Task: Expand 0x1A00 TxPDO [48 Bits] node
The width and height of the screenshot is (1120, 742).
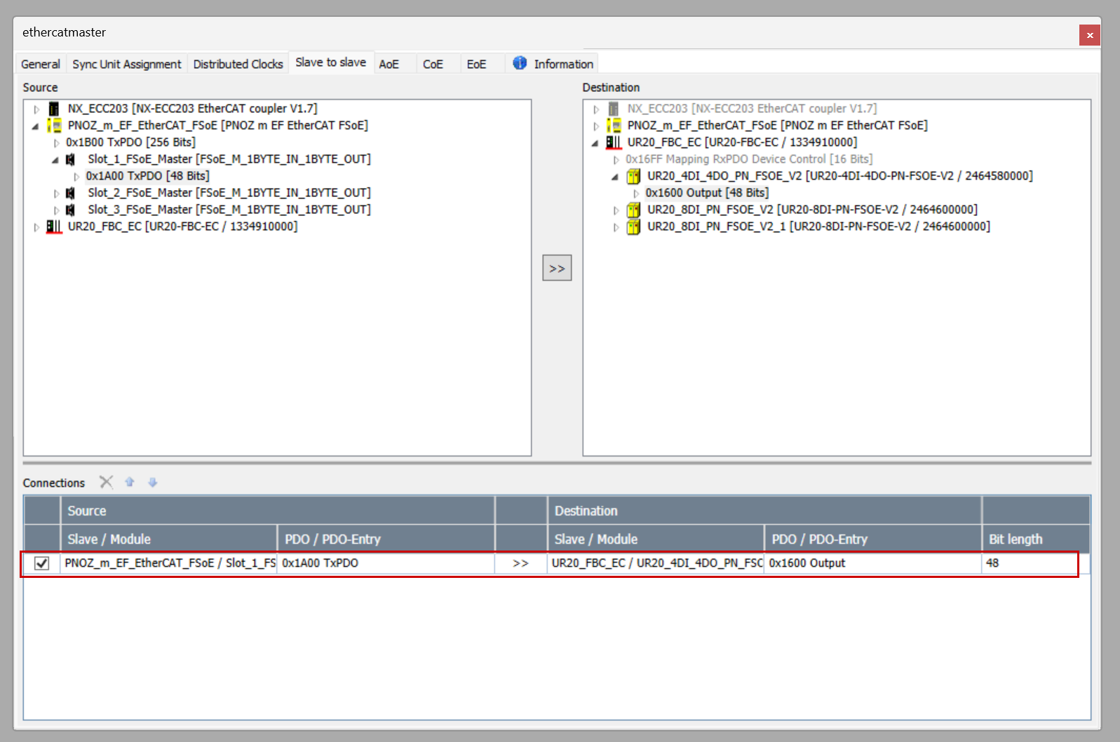Action: pos(76,177)
